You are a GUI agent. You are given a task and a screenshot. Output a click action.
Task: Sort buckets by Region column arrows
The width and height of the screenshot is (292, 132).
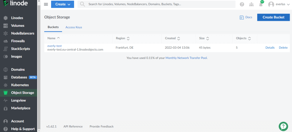click(x=128, y=38)
